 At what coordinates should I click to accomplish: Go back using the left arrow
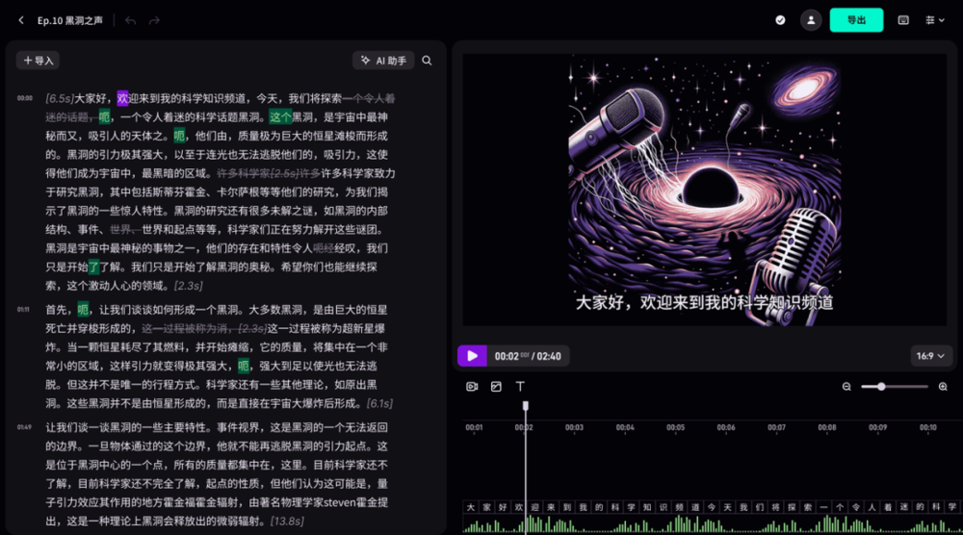coord(21,20)
